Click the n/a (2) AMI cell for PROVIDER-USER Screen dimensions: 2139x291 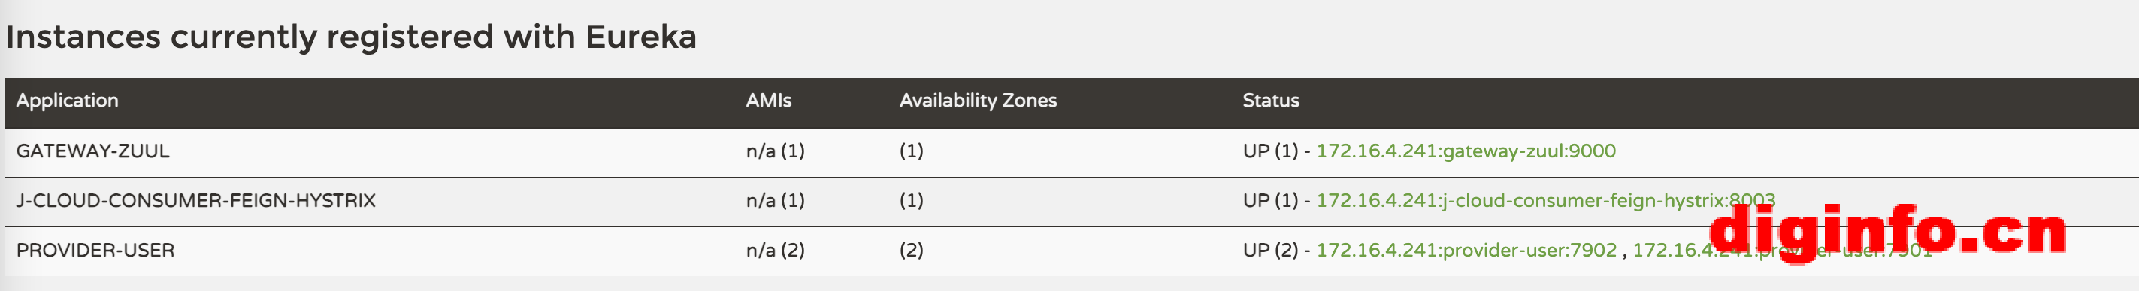[x=775, y=250]
